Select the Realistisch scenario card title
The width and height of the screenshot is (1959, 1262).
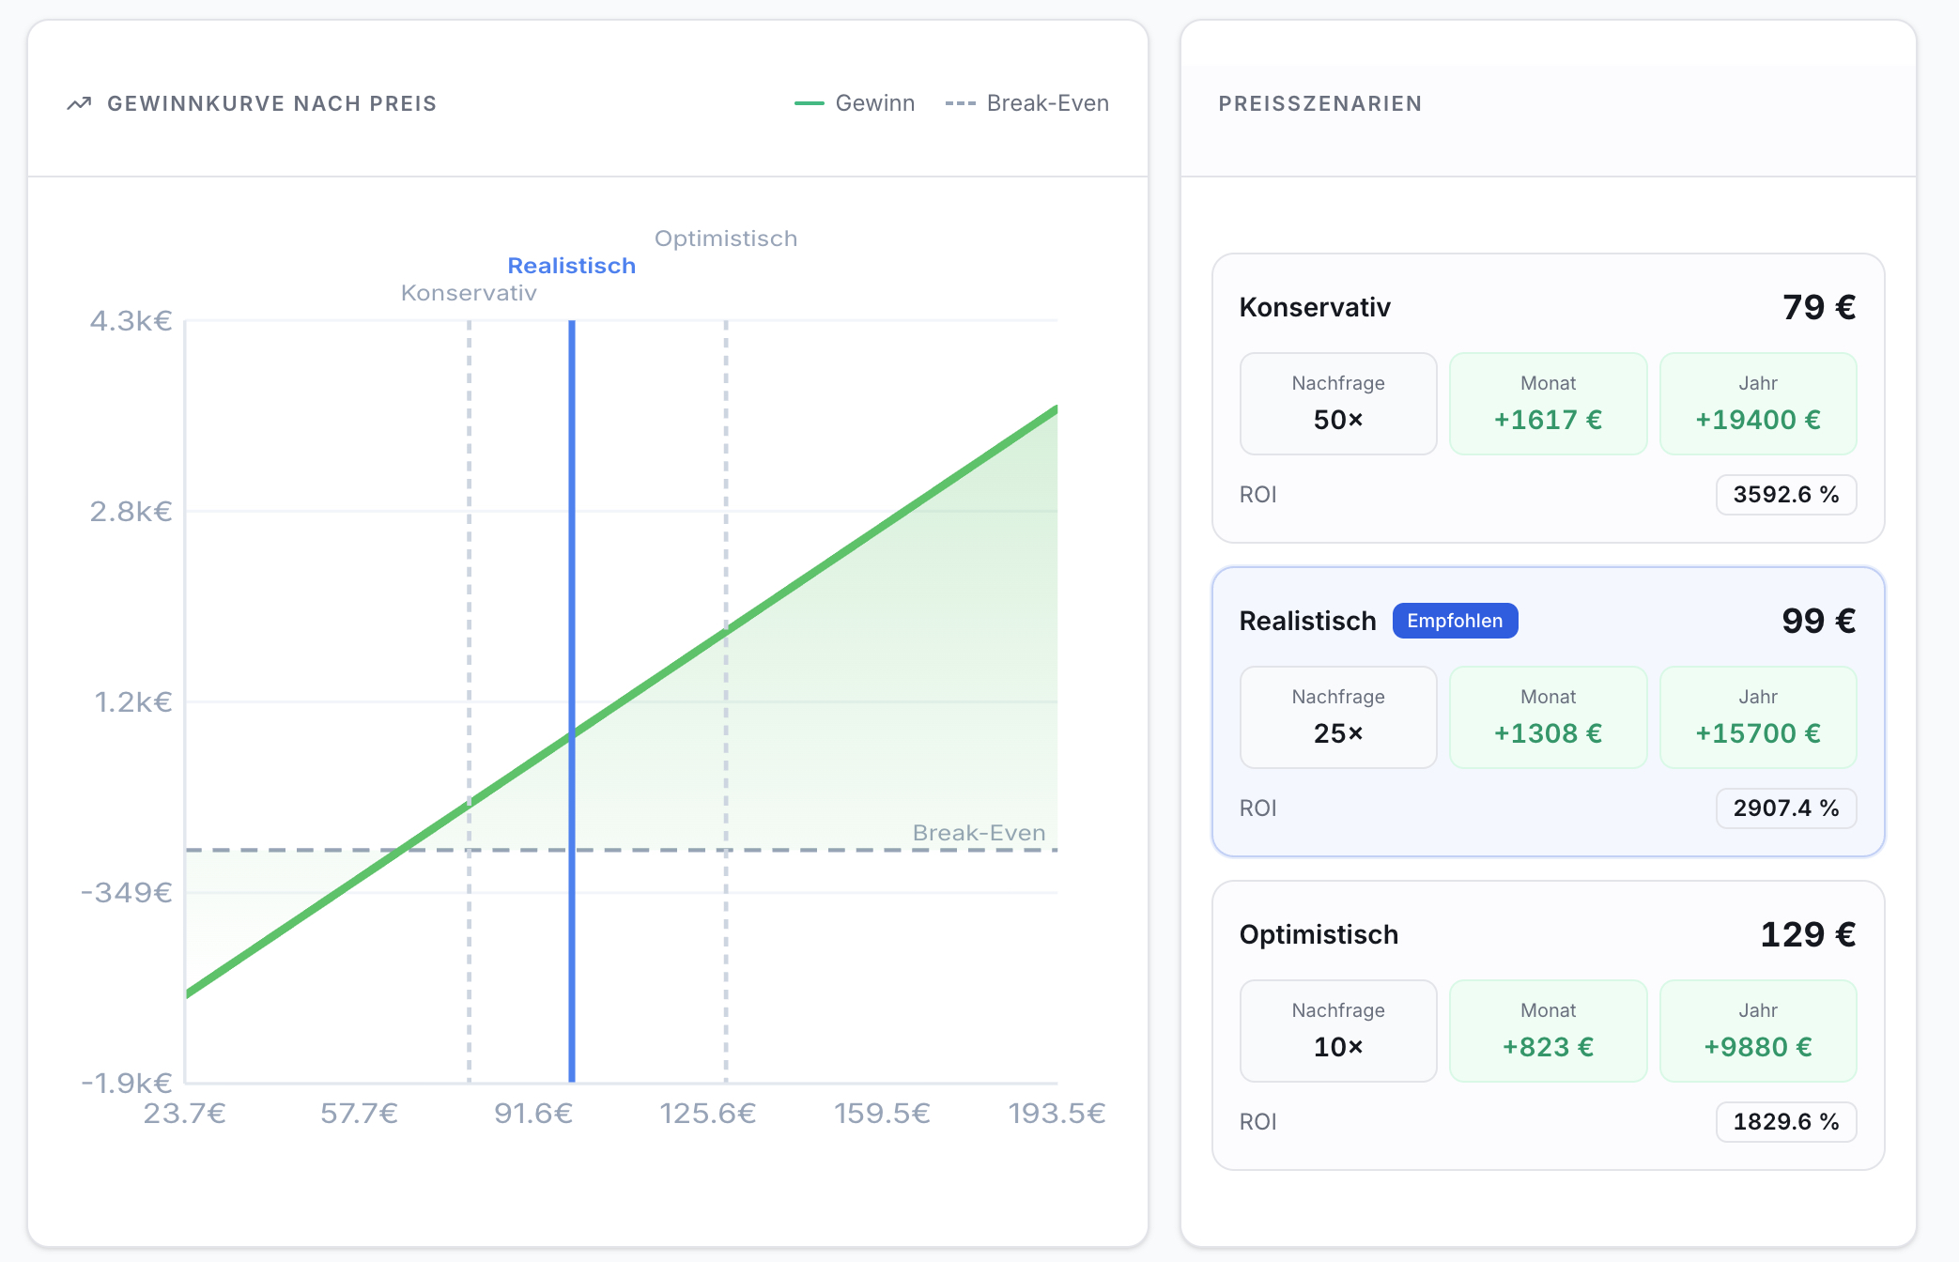point(1307,621)
